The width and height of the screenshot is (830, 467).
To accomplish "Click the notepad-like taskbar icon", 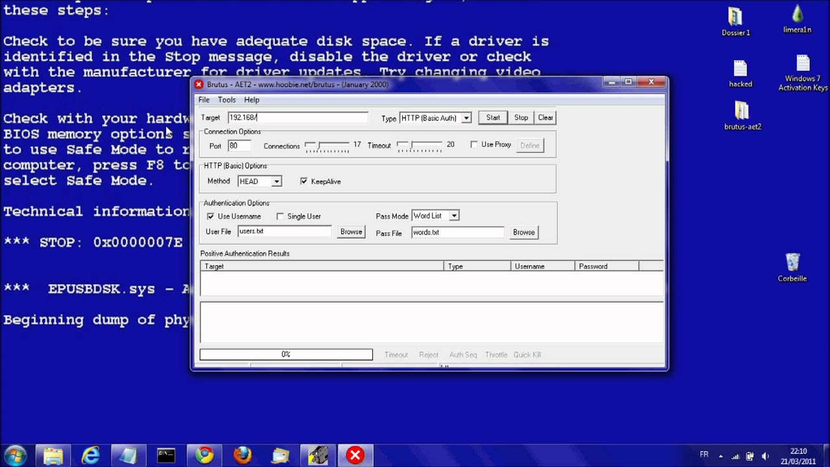I will tap(128, 455).
